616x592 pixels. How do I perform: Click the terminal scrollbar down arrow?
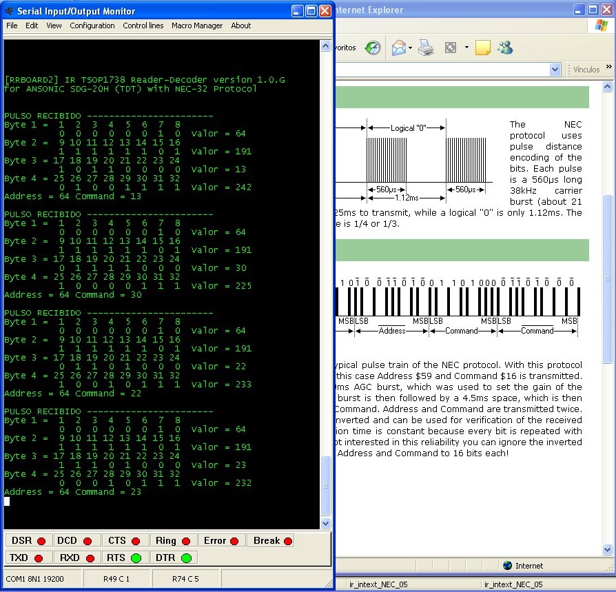point(326,523)
